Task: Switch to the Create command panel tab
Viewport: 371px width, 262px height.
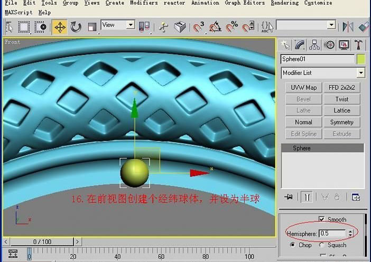Action: [285, 45]
